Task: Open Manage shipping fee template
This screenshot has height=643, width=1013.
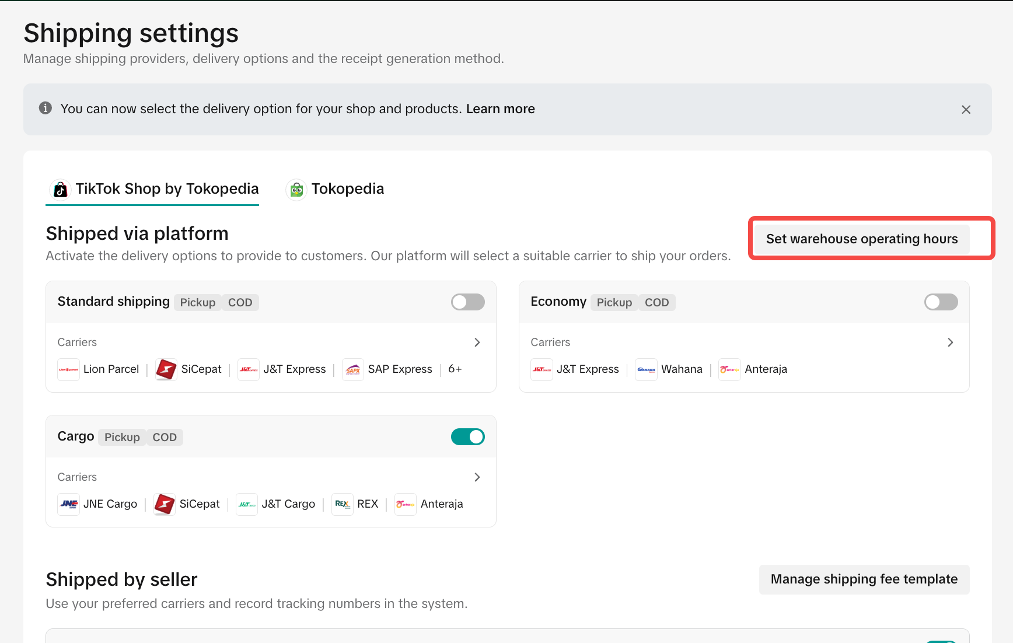Action: pos(864,579)
